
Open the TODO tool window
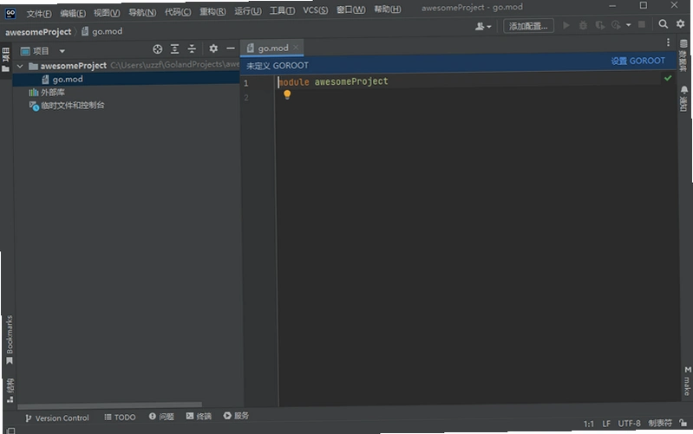coord(120,417)
